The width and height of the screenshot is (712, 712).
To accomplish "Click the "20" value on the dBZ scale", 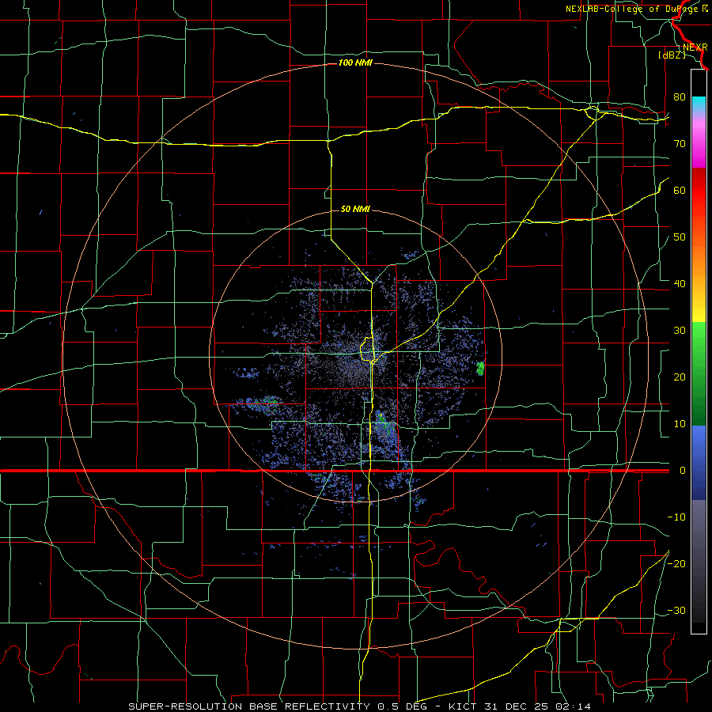I will pyautogui.click(x=680, y=377).
